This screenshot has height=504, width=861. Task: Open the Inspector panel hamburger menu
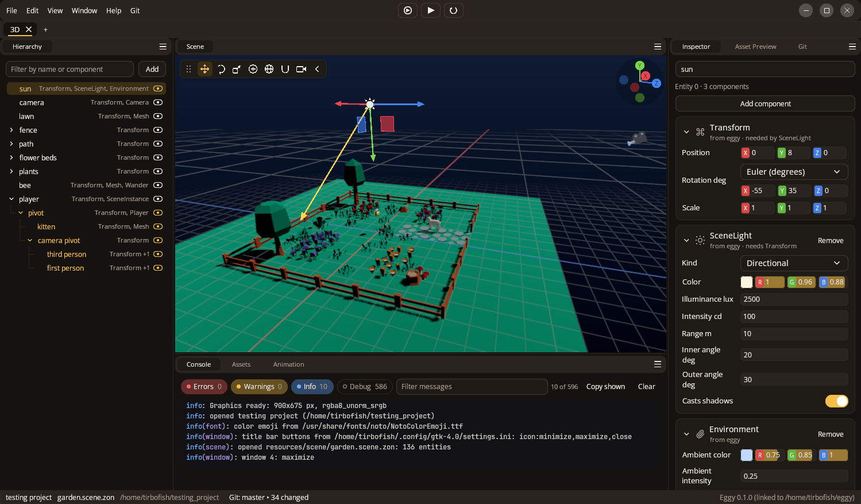pos(852,47)
